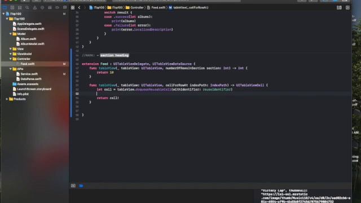Collapse the Model folder
The height and width of the screenshot is (203, 361).
[10, 34]
